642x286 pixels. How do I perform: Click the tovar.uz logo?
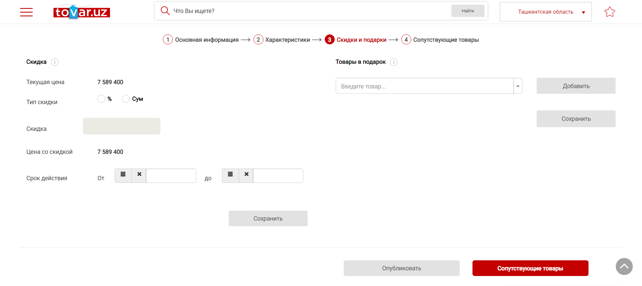pos(82,12)
